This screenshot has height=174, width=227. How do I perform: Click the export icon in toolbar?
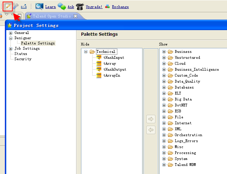24,6
